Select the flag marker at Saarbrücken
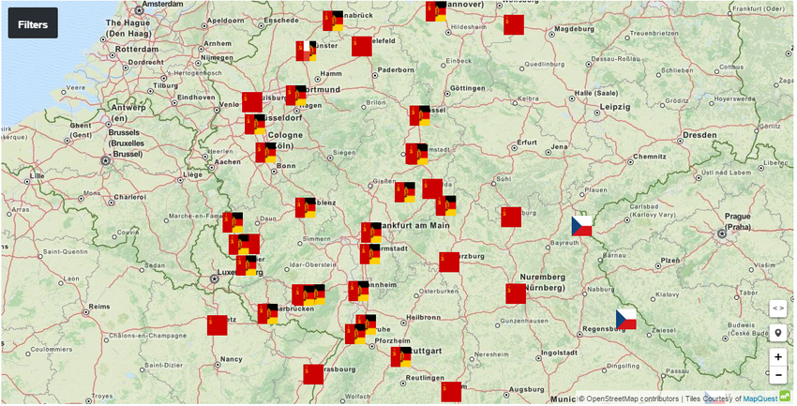The image size is (797, 406). click(267, 313)
